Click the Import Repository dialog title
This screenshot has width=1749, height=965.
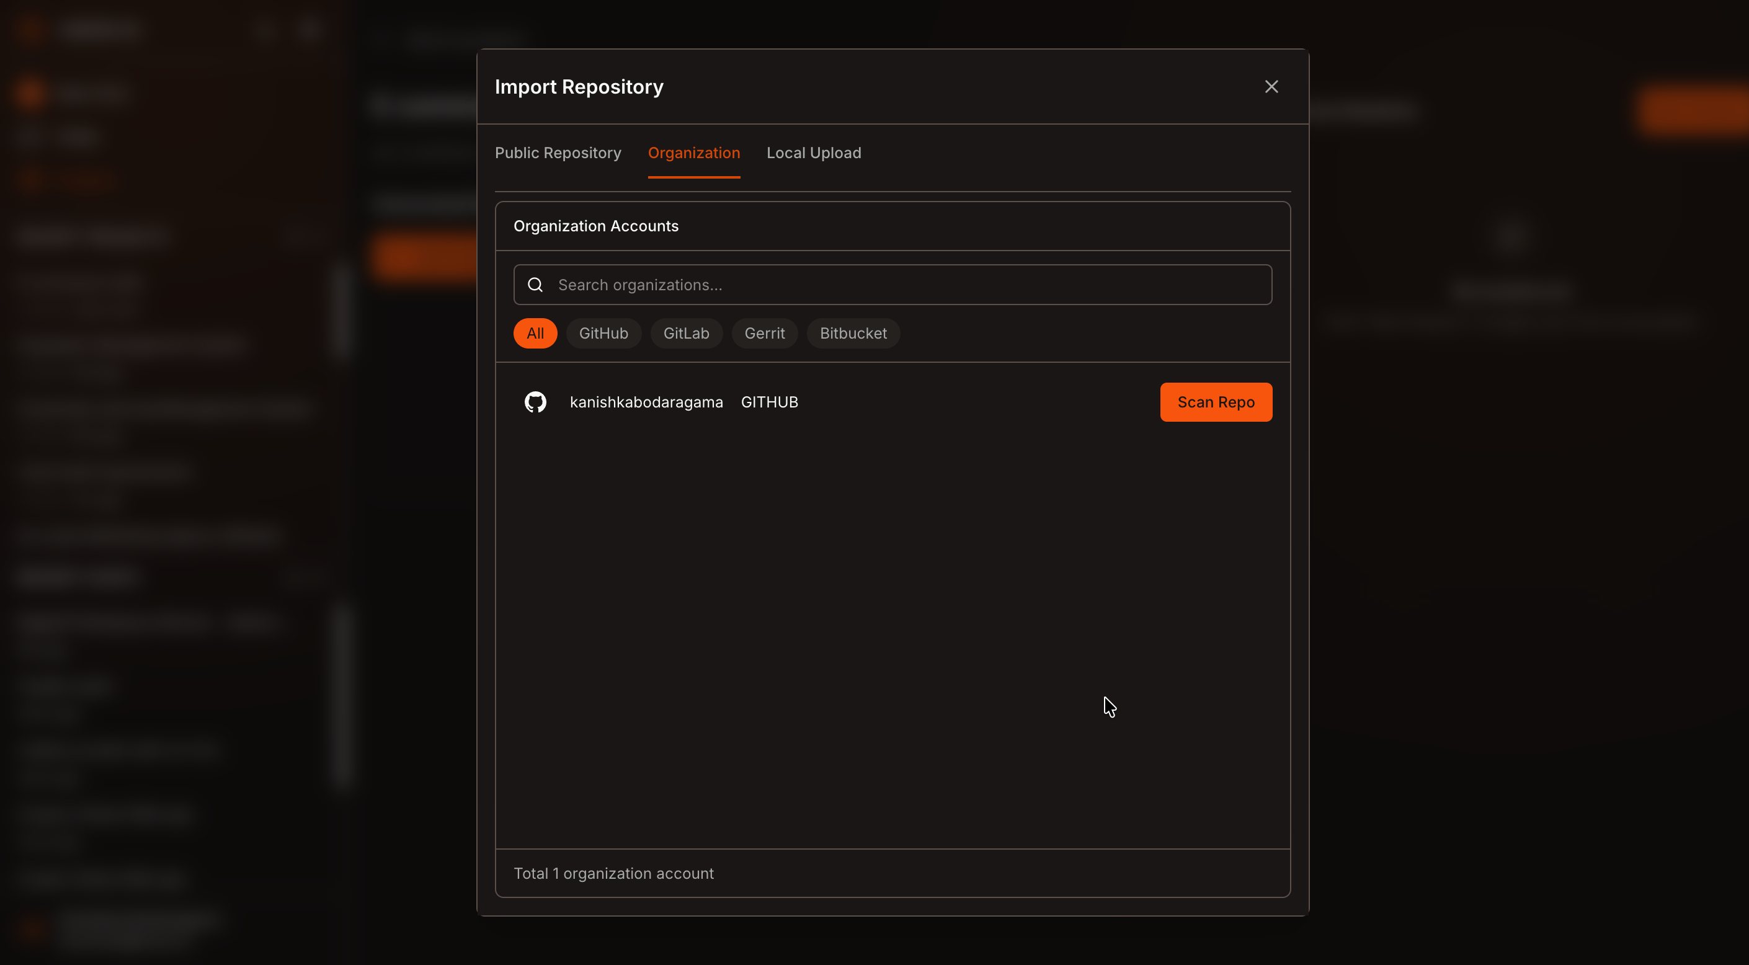[x=579, y=87]
